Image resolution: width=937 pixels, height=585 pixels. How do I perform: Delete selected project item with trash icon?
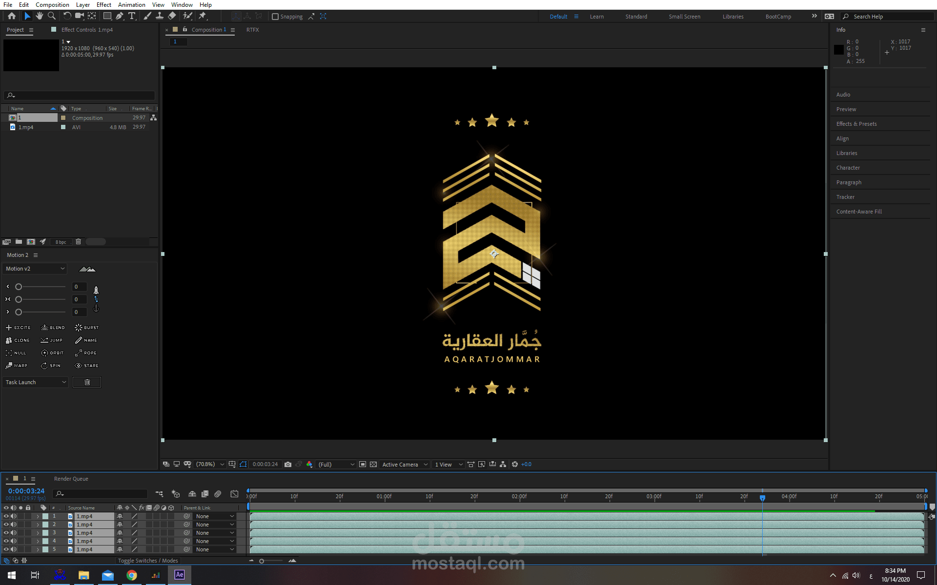point(78,242)
